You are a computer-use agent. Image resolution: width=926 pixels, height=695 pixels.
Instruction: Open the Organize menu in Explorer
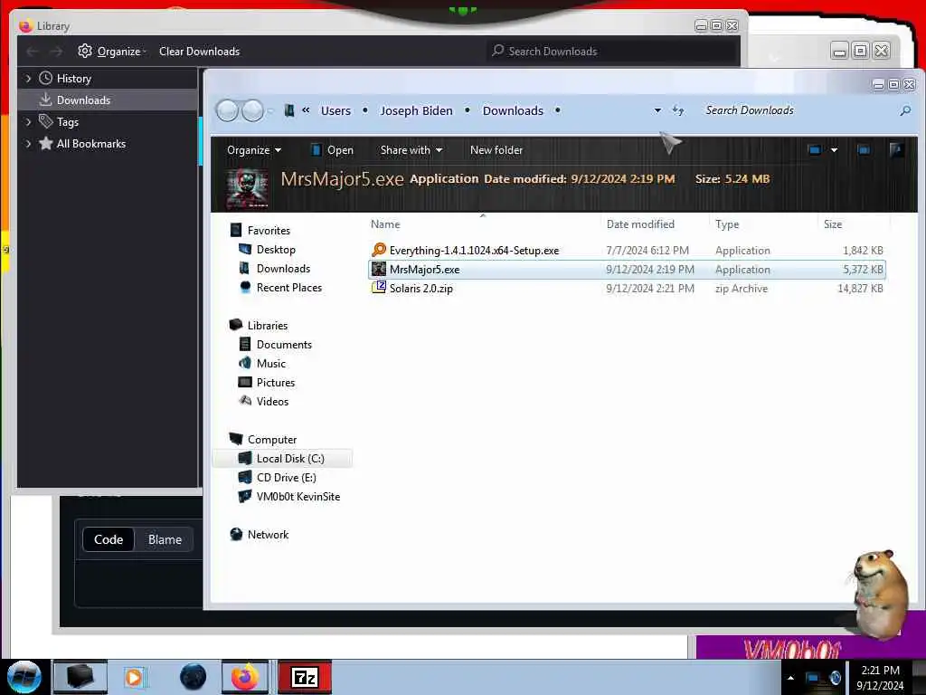pos(254,150)
